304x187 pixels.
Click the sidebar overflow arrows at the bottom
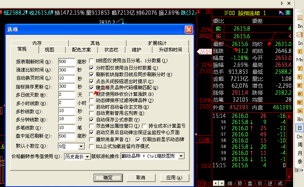pyautogui.click(x=299, y=170)
